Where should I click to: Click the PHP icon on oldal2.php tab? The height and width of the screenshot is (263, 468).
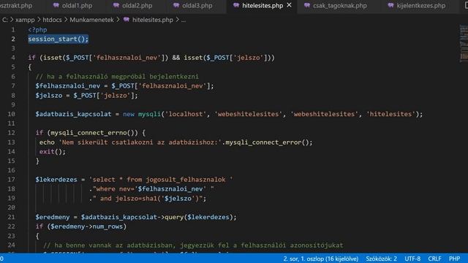coord(116,5)
